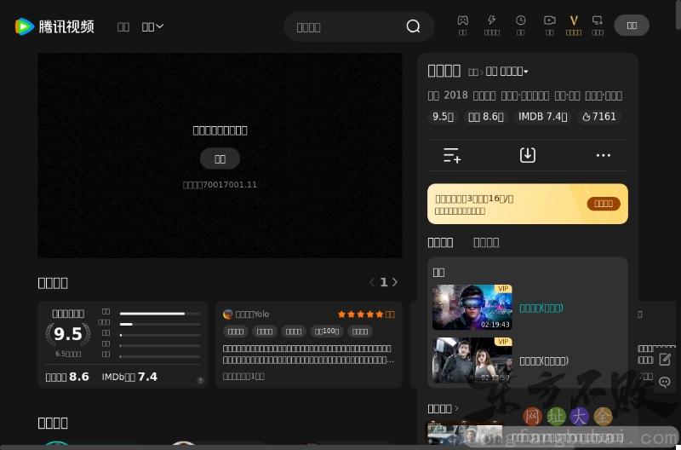Open the game controller icon in header

point(462,20)
